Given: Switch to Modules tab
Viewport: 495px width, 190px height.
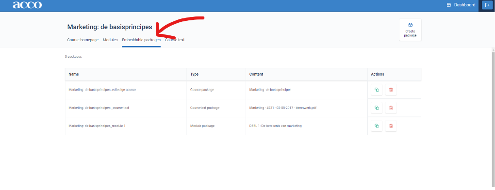Looking at the screenshot, I should click(110, 40).
